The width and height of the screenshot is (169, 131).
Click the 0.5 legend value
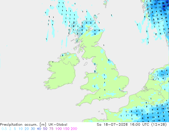4,129
